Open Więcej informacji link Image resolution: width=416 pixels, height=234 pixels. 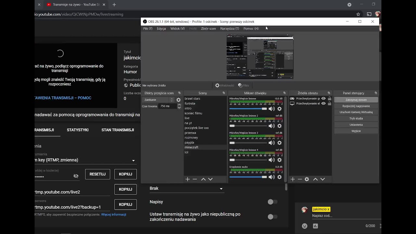coord(114,214)
